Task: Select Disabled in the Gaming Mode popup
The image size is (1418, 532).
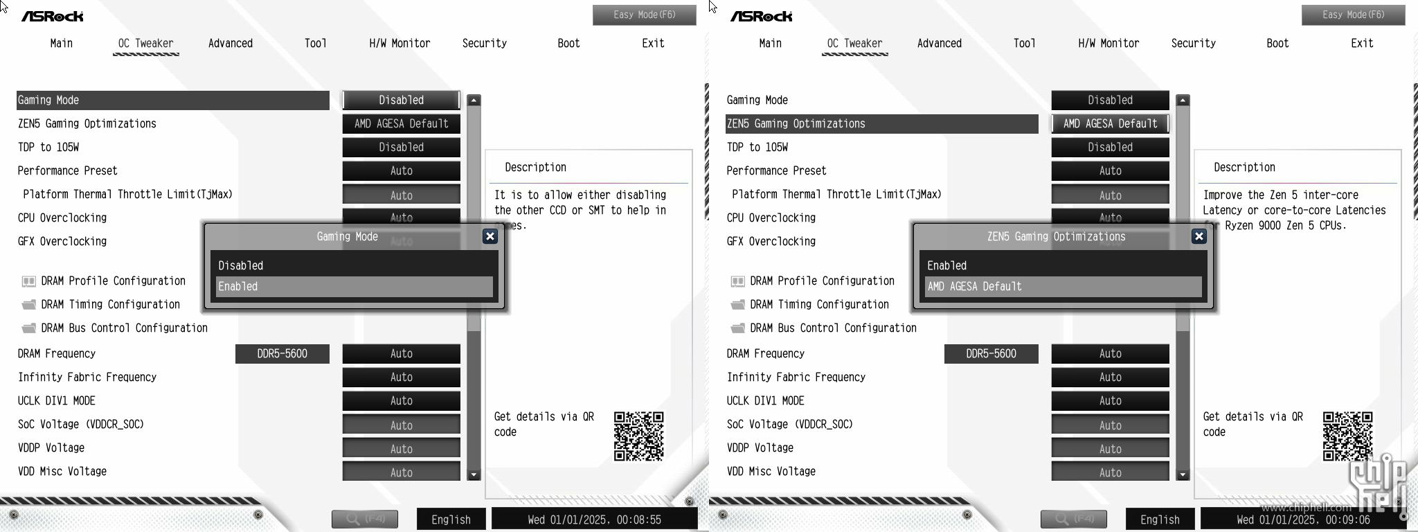Action: [354, 266]
